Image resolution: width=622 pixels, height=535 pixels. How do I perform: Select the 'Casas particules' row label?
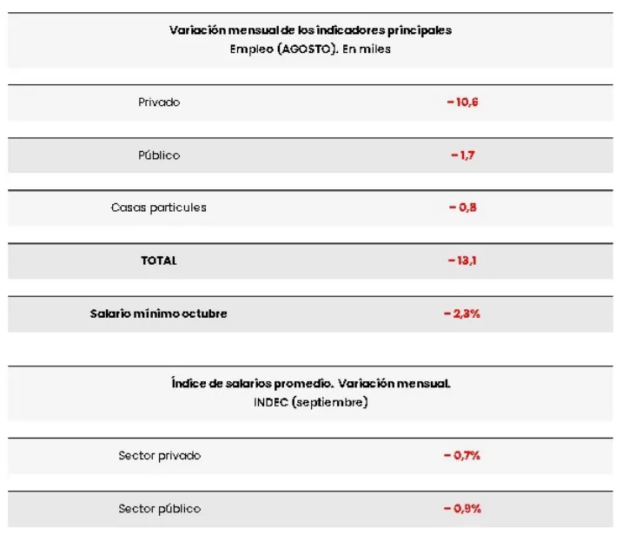(x=159, y=208)
